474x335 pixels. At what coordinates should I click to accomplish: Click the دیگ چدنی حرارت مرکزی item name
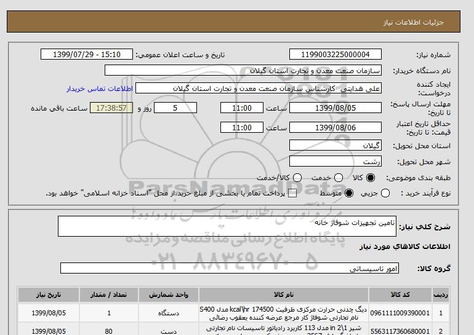(284, 313)
